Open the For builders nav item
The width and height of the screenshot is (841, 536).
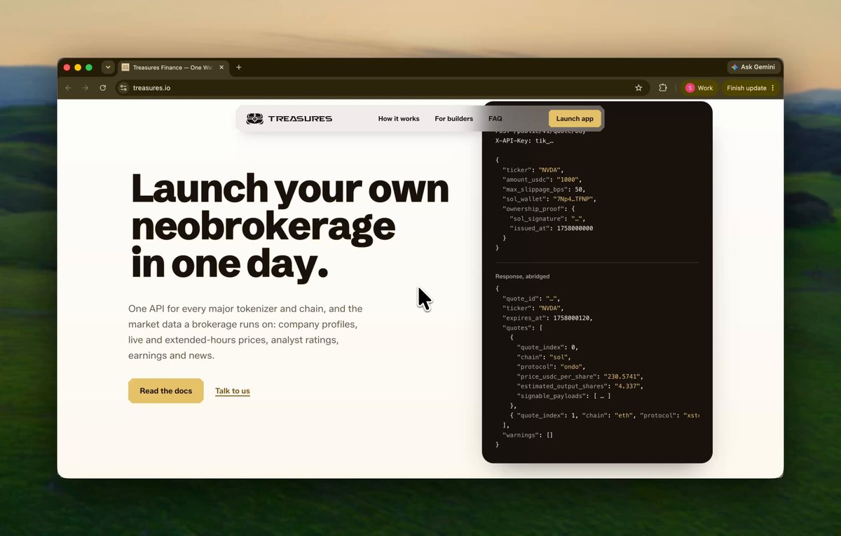pyautogui.click(x=454, y=119)
